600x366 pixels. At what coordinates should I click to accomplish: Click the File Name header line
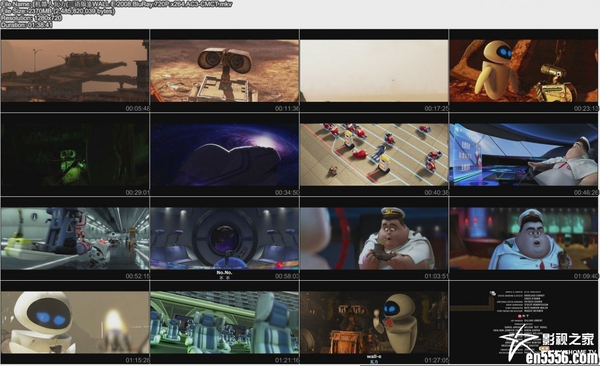tap(117, 4)
